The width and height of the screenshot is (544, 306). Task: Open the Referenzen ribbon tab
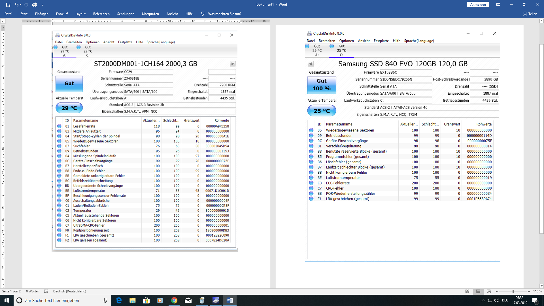[x=101, y=14]
